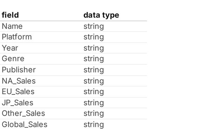224x140 pixels.
Task: Select the Publisher field cell
Action: point(19,70)
